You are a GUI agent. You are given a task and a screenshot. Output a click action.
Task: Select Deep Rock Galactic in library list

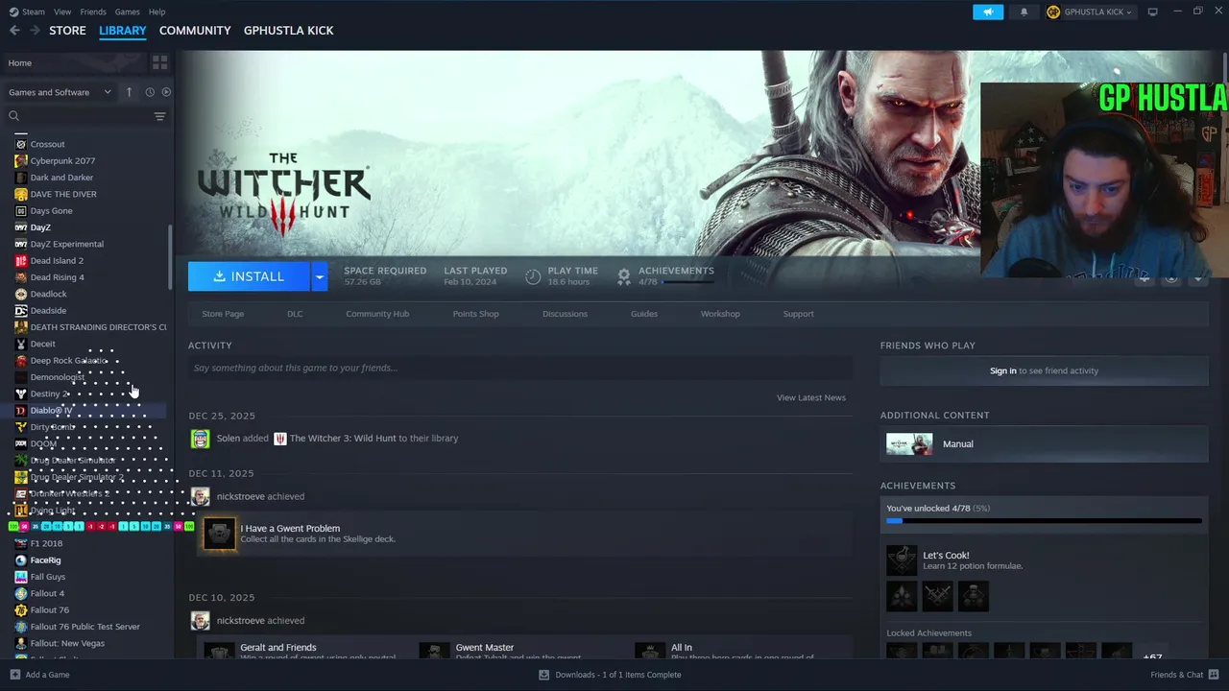pos(68,360)
